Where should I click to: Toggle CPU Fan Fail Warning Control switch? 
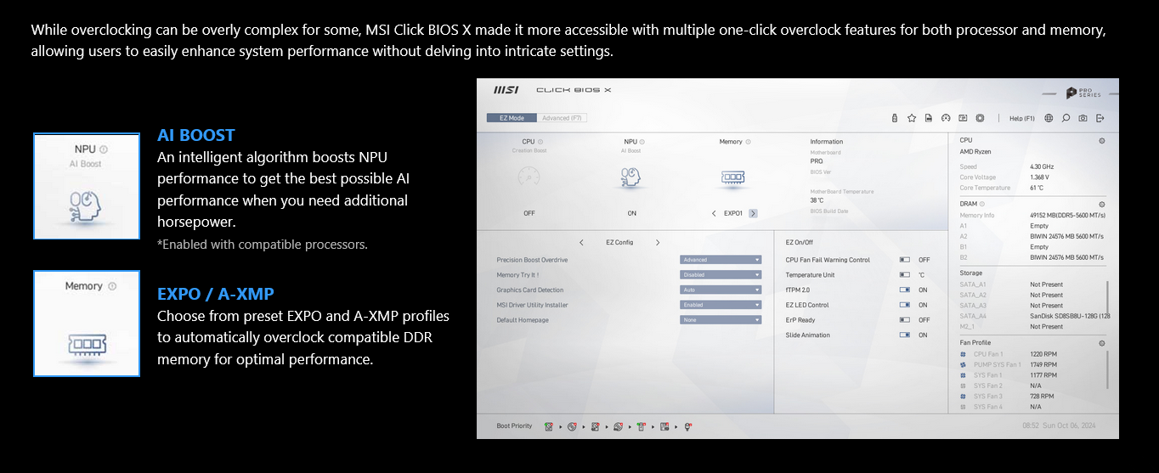click(904, 260)
